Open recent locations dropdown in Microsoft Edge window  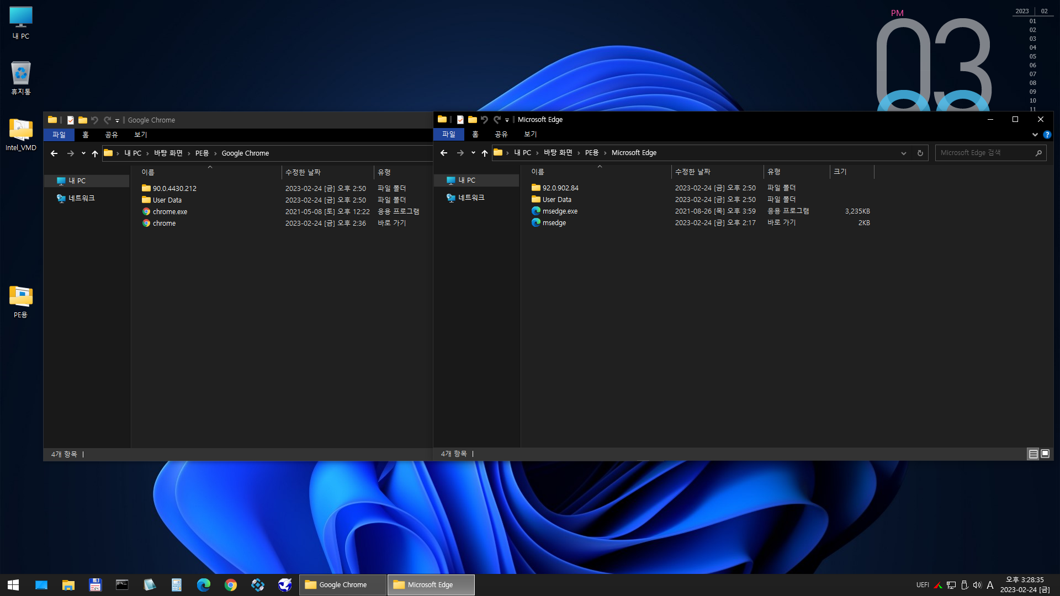click(x=473, y=153)
